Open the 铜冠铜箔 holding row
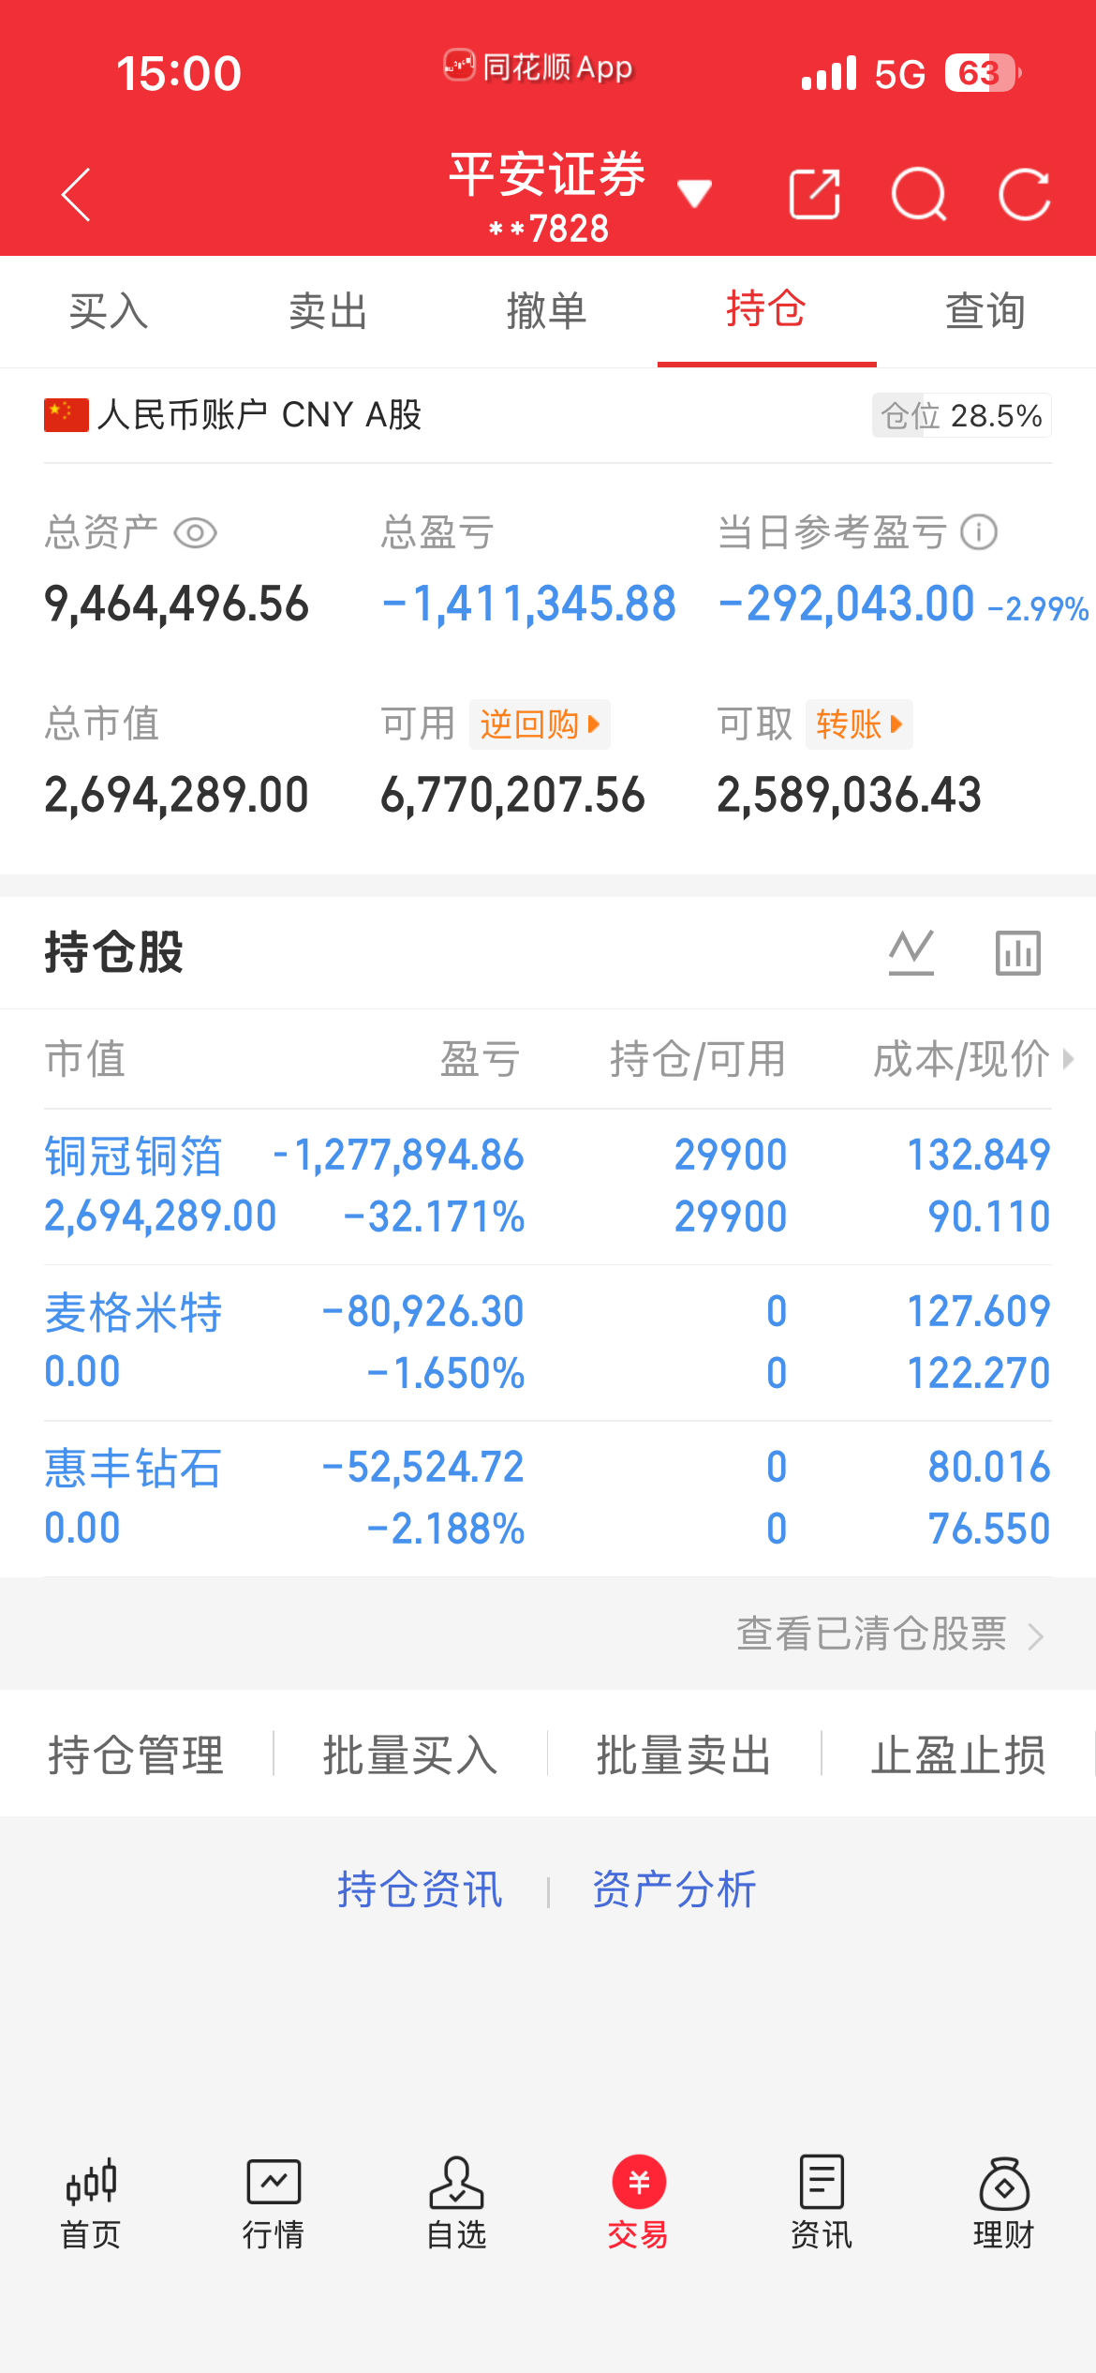The width and height of the screenshot is (1096, 2373). 548,1186
